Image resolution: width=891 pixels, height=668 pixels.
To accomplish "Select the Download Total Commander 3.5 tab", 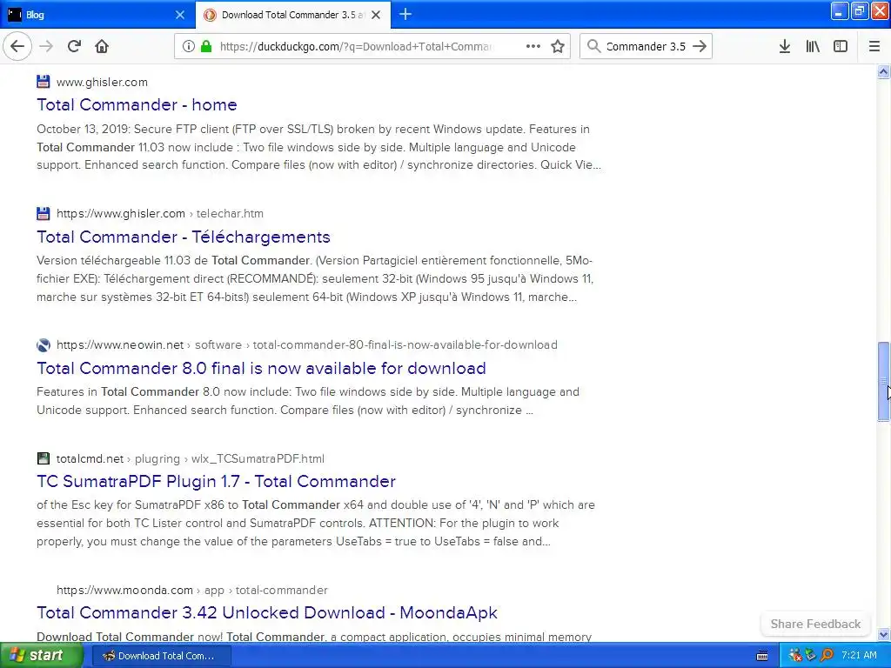I will pyautogui.click(x=293, y=15).
